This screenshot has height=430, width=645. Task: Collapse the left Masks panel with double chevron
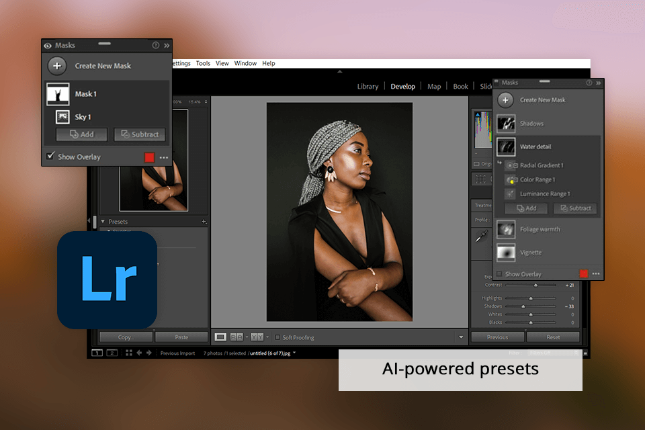[x=167, y=45]
